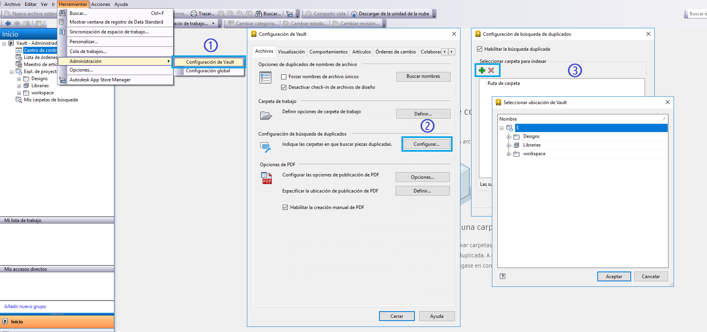Click the Cambiar estado icon

tap(286, 24)
